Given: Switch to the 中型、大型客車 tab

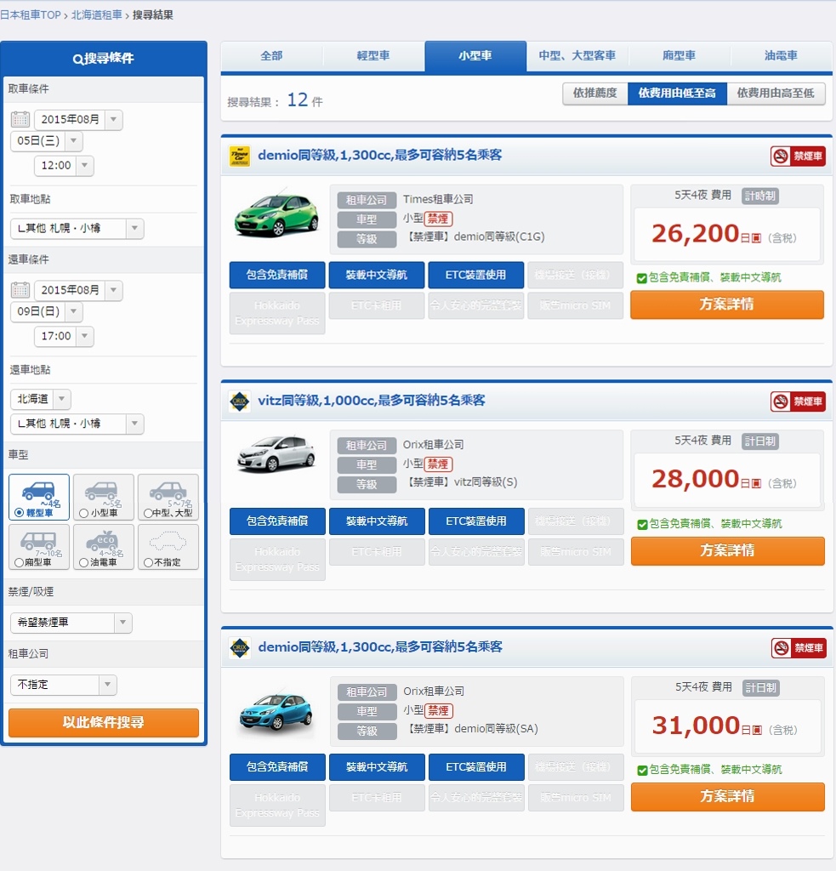Looking at the screenshot, I should (577, 56).
